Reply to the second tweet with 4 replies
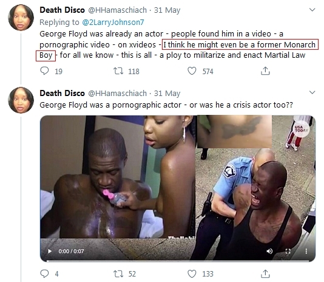 (44, 273)
